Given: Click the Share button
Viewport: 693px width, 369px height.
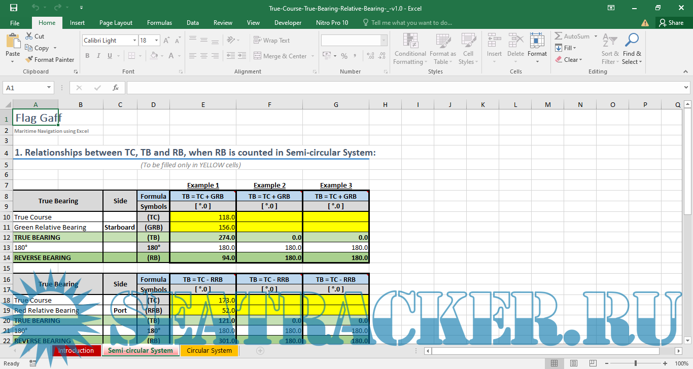Looking at the screenshot, I should pos(671,23).
